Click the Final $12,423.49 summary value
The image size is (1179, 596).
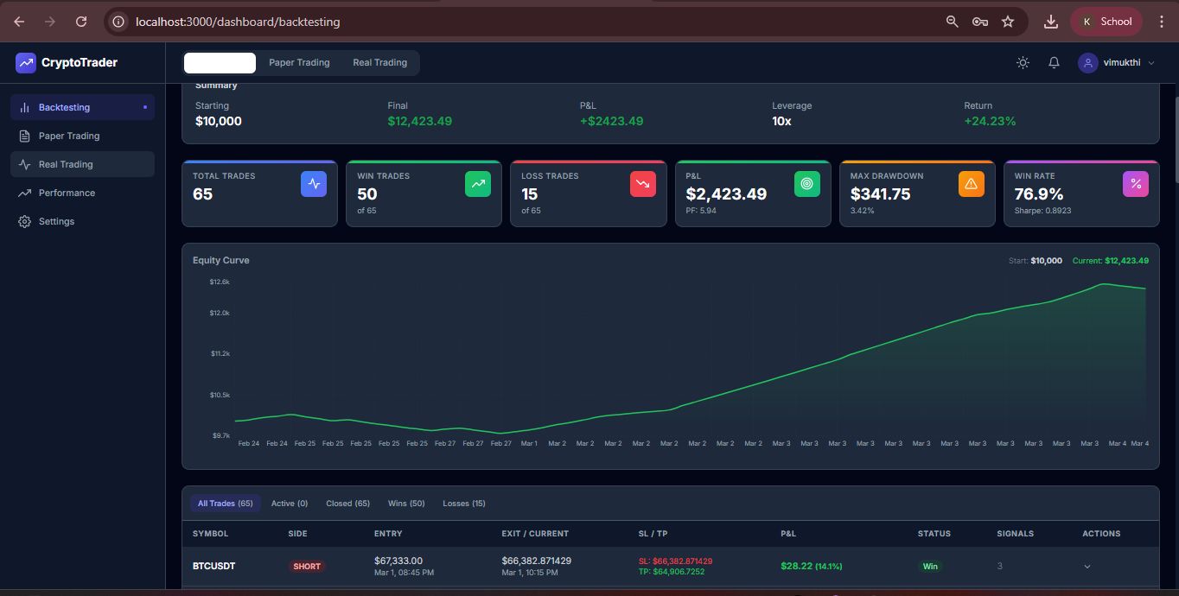point(419,121)
